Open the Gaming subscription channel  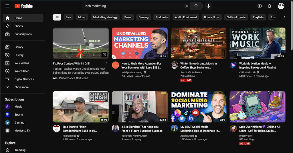23,123
